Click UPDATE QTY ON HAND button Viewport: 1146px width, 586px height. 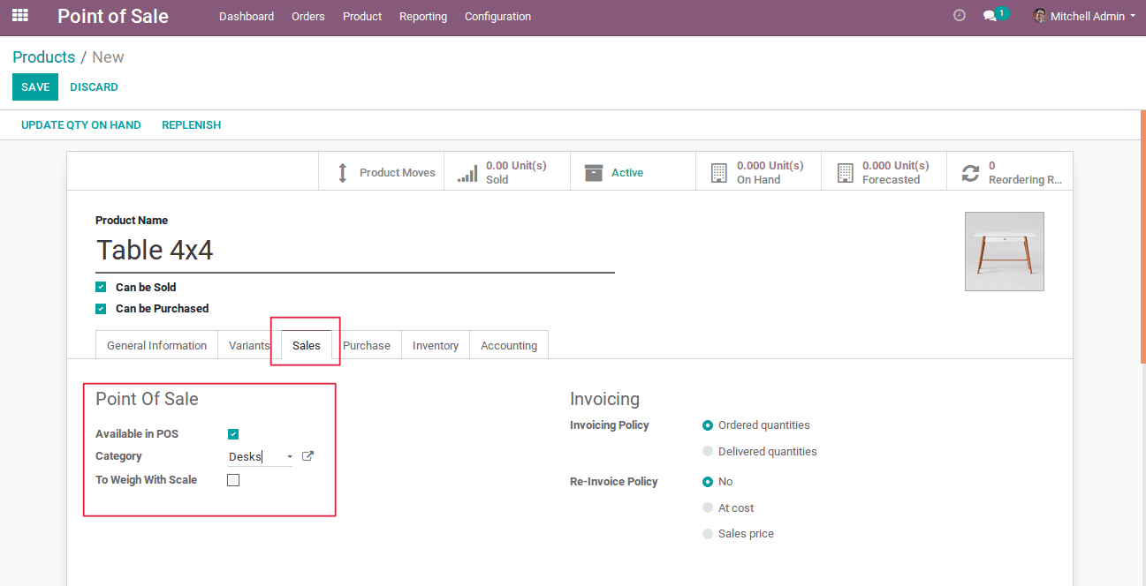(81, 125)
